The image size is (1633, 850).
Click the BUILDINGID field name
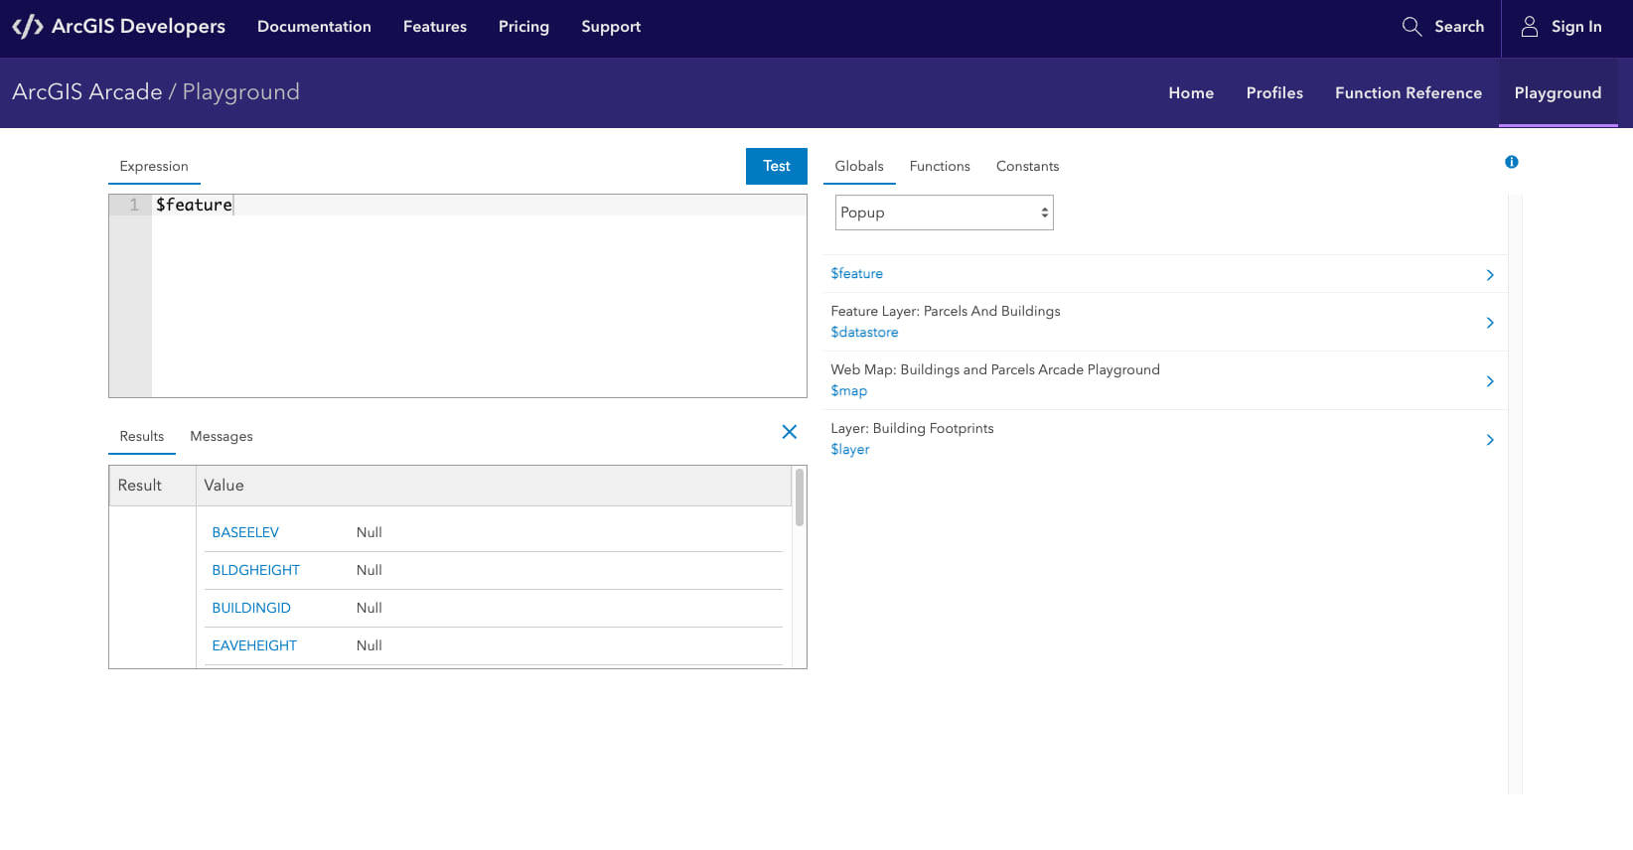[251, 608]
